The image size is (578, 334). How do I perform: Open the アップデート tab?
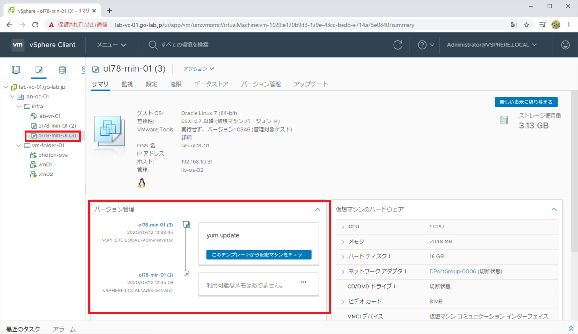click(311, 84)
